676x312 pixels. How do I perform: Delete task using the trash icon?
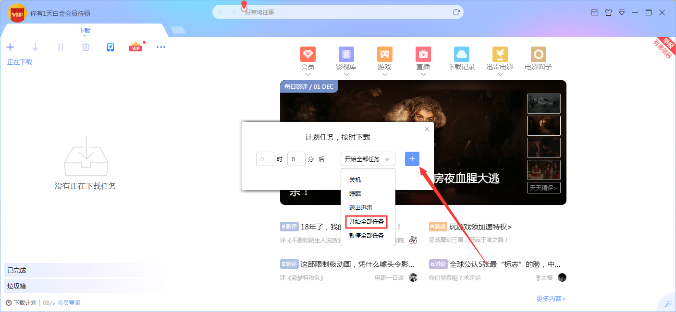[x=85, y=47]
